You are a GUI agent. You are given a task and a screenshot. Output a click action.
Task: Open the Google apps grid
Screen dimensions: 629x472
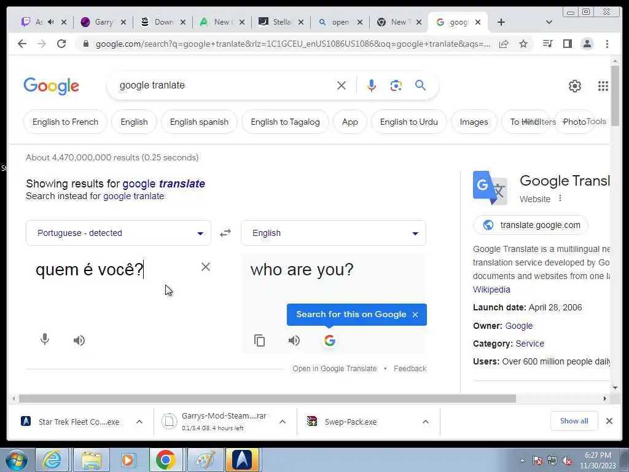click(603, 86)
